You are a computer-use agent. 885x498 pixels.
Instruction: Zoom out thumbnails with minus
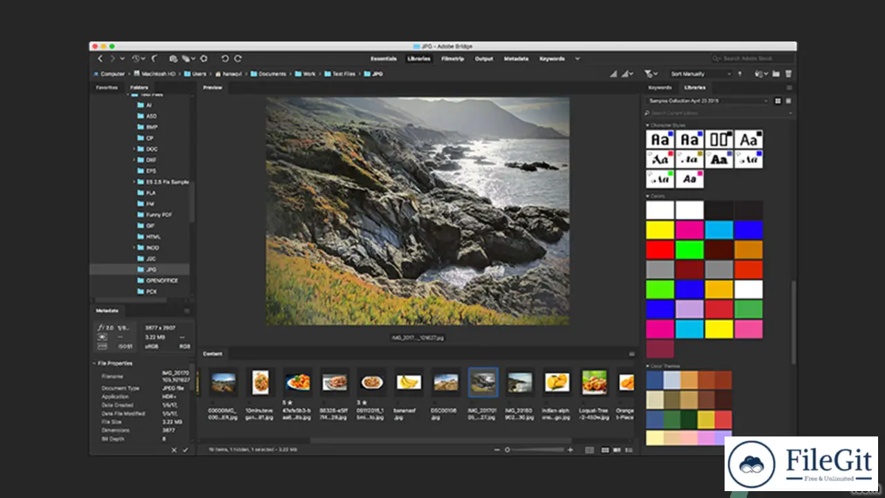pos(497,450)
